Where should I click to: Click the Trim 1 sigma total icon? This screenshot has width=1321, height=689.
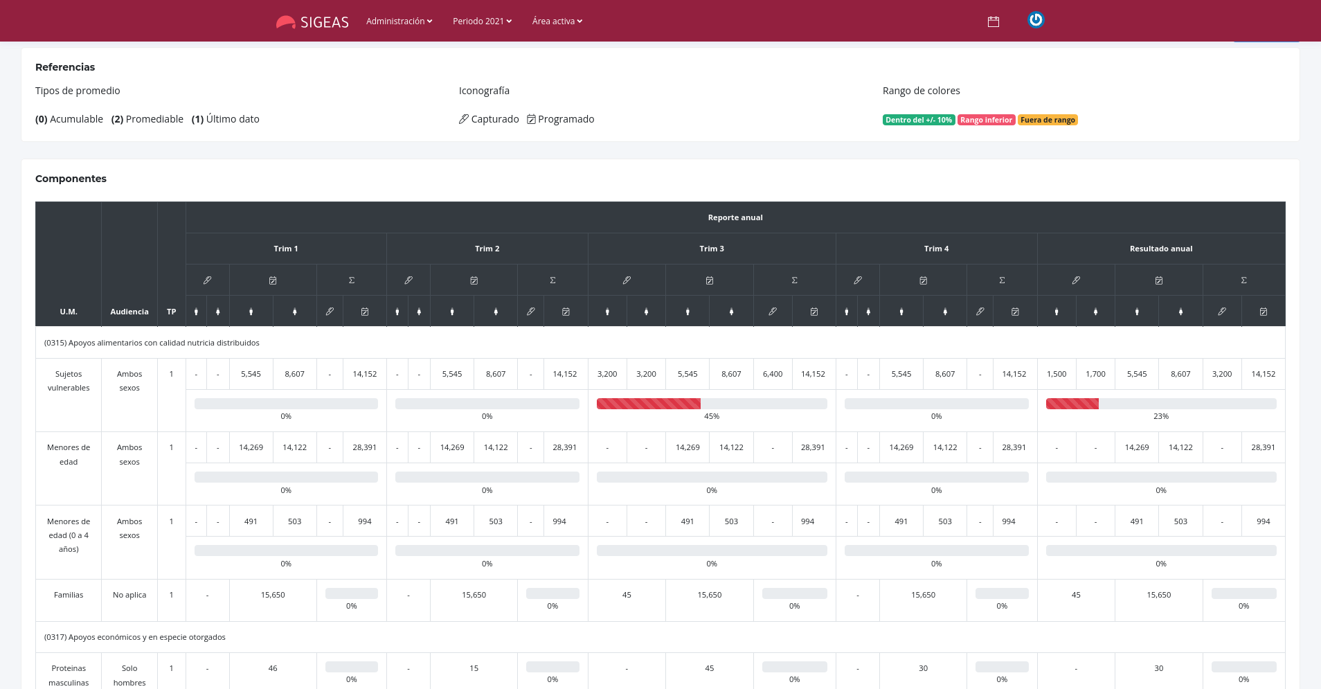click(352, 280)
